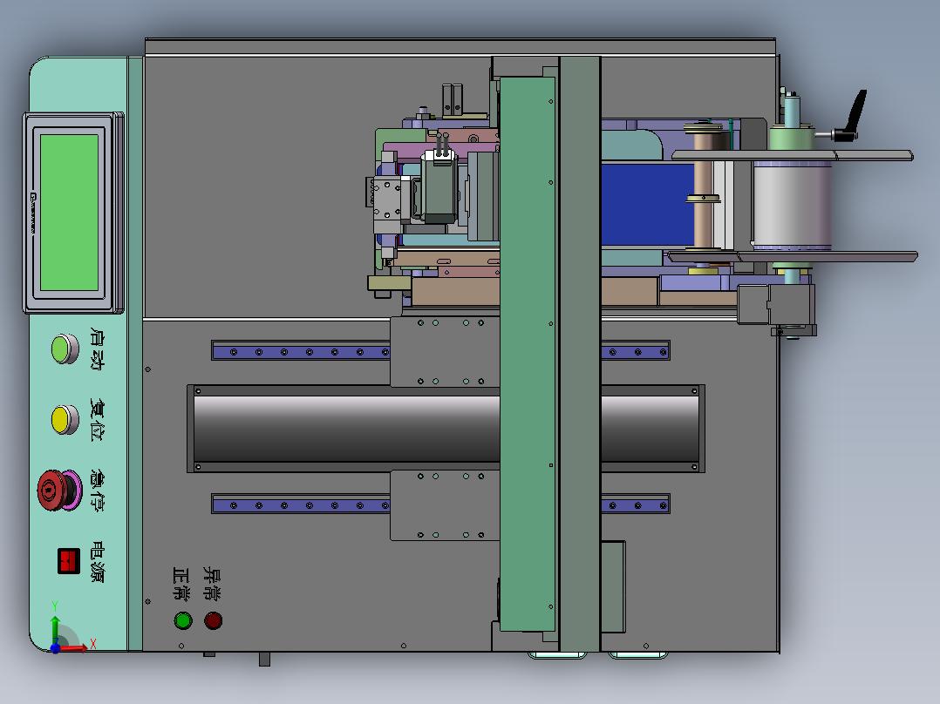The width and height of the screenshot is (940, 704).
Task: Click the red X axis arrow of triad
Action: click(x=74, y=647)
